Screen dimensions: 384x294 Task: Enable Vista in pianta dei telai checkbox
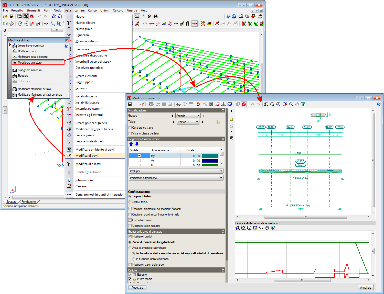(130, 133)
